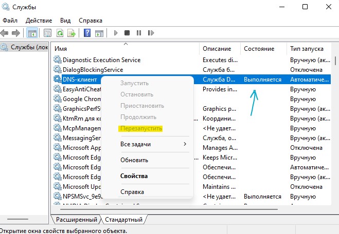
Task: Select Службы (лок tree node
Action: click(x=24, y=47)
